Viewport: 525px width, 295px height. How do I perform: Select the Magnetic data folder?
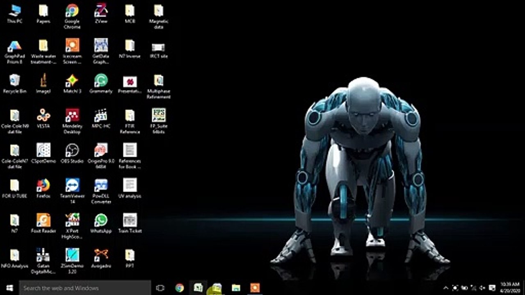tap(159, 17)
